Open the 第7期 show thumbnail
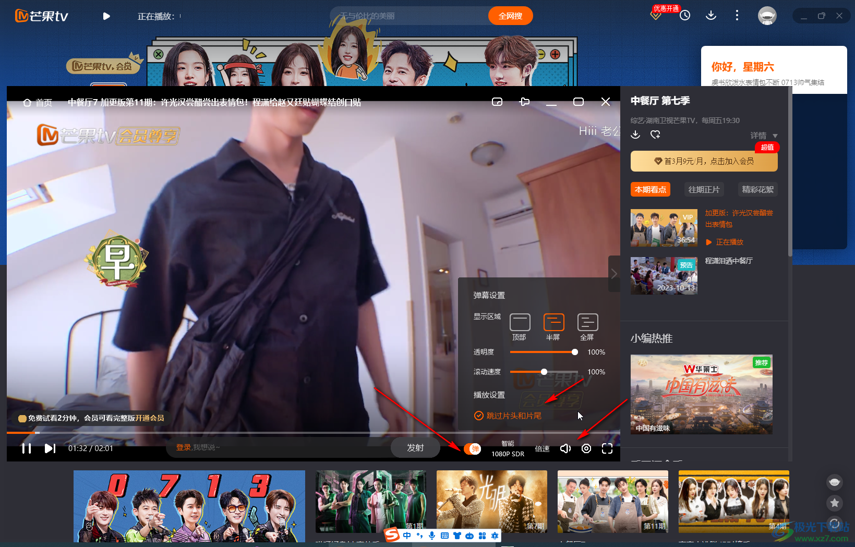The width and height of the screenshot is (855, 547). click(492, 501)
